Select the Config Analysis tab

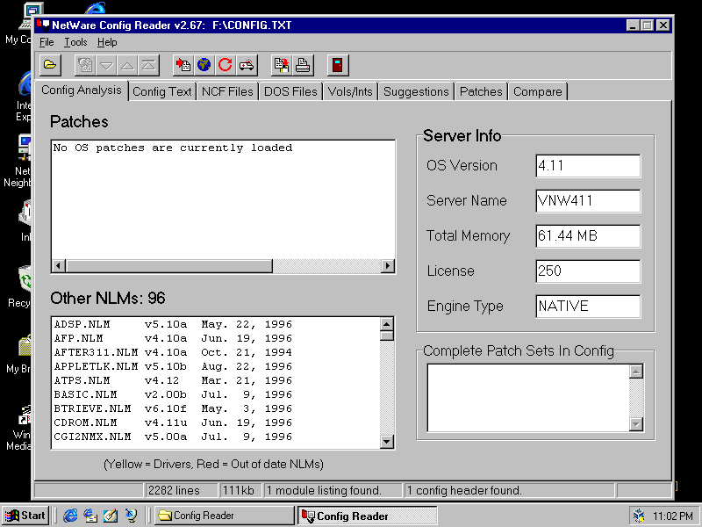(82, 90)
